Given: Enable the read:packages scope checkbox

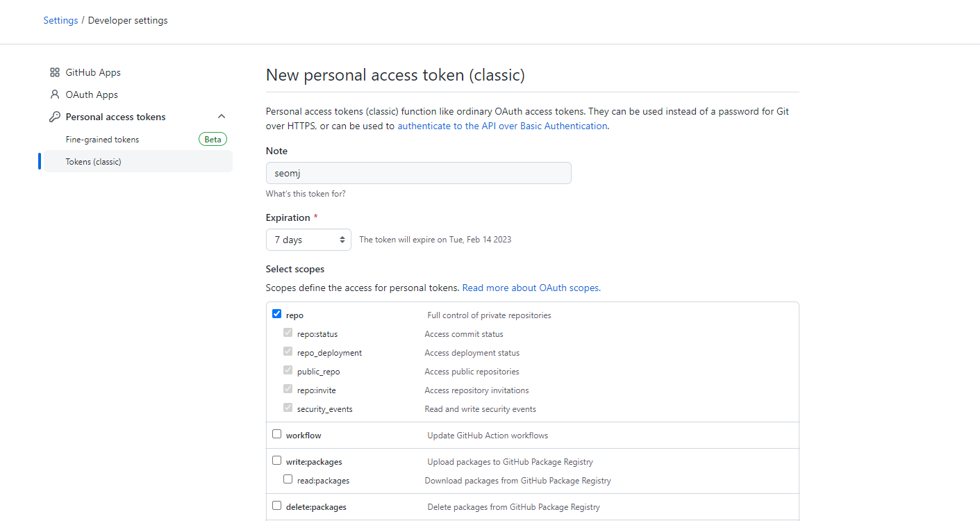Looking at the screenshot, I should (288, 479).
